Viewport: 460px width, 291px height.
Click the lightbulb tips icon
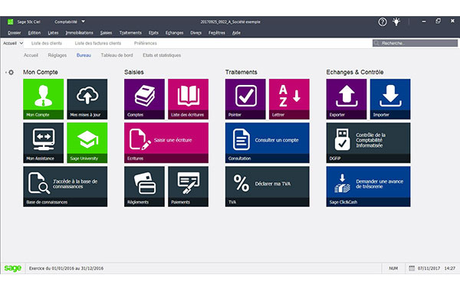[396, 21]
